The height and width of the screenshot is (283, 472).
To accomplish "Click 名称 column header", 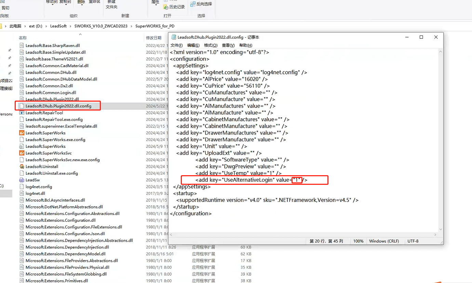I will click(x=23, y=38).
